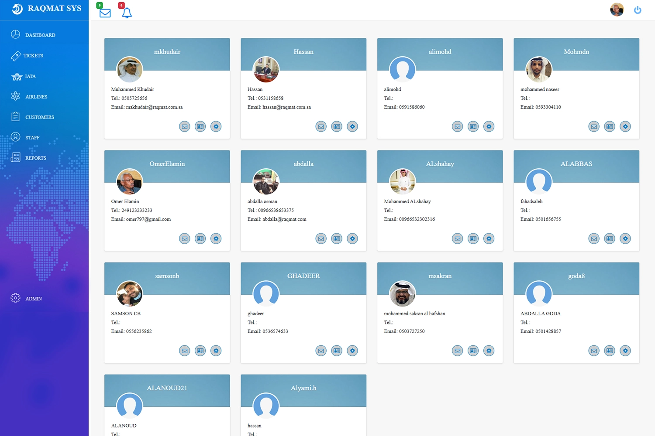Click the name Mohammed ALshahay

pos(407,201)
